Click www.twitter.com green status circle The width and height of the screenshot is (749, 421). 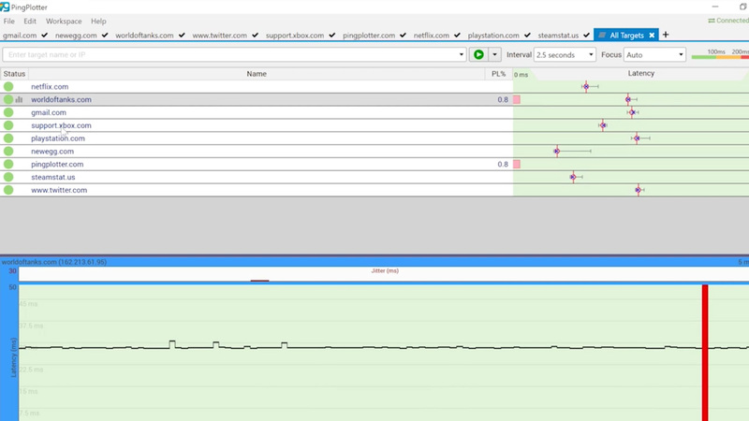(8, 190)
